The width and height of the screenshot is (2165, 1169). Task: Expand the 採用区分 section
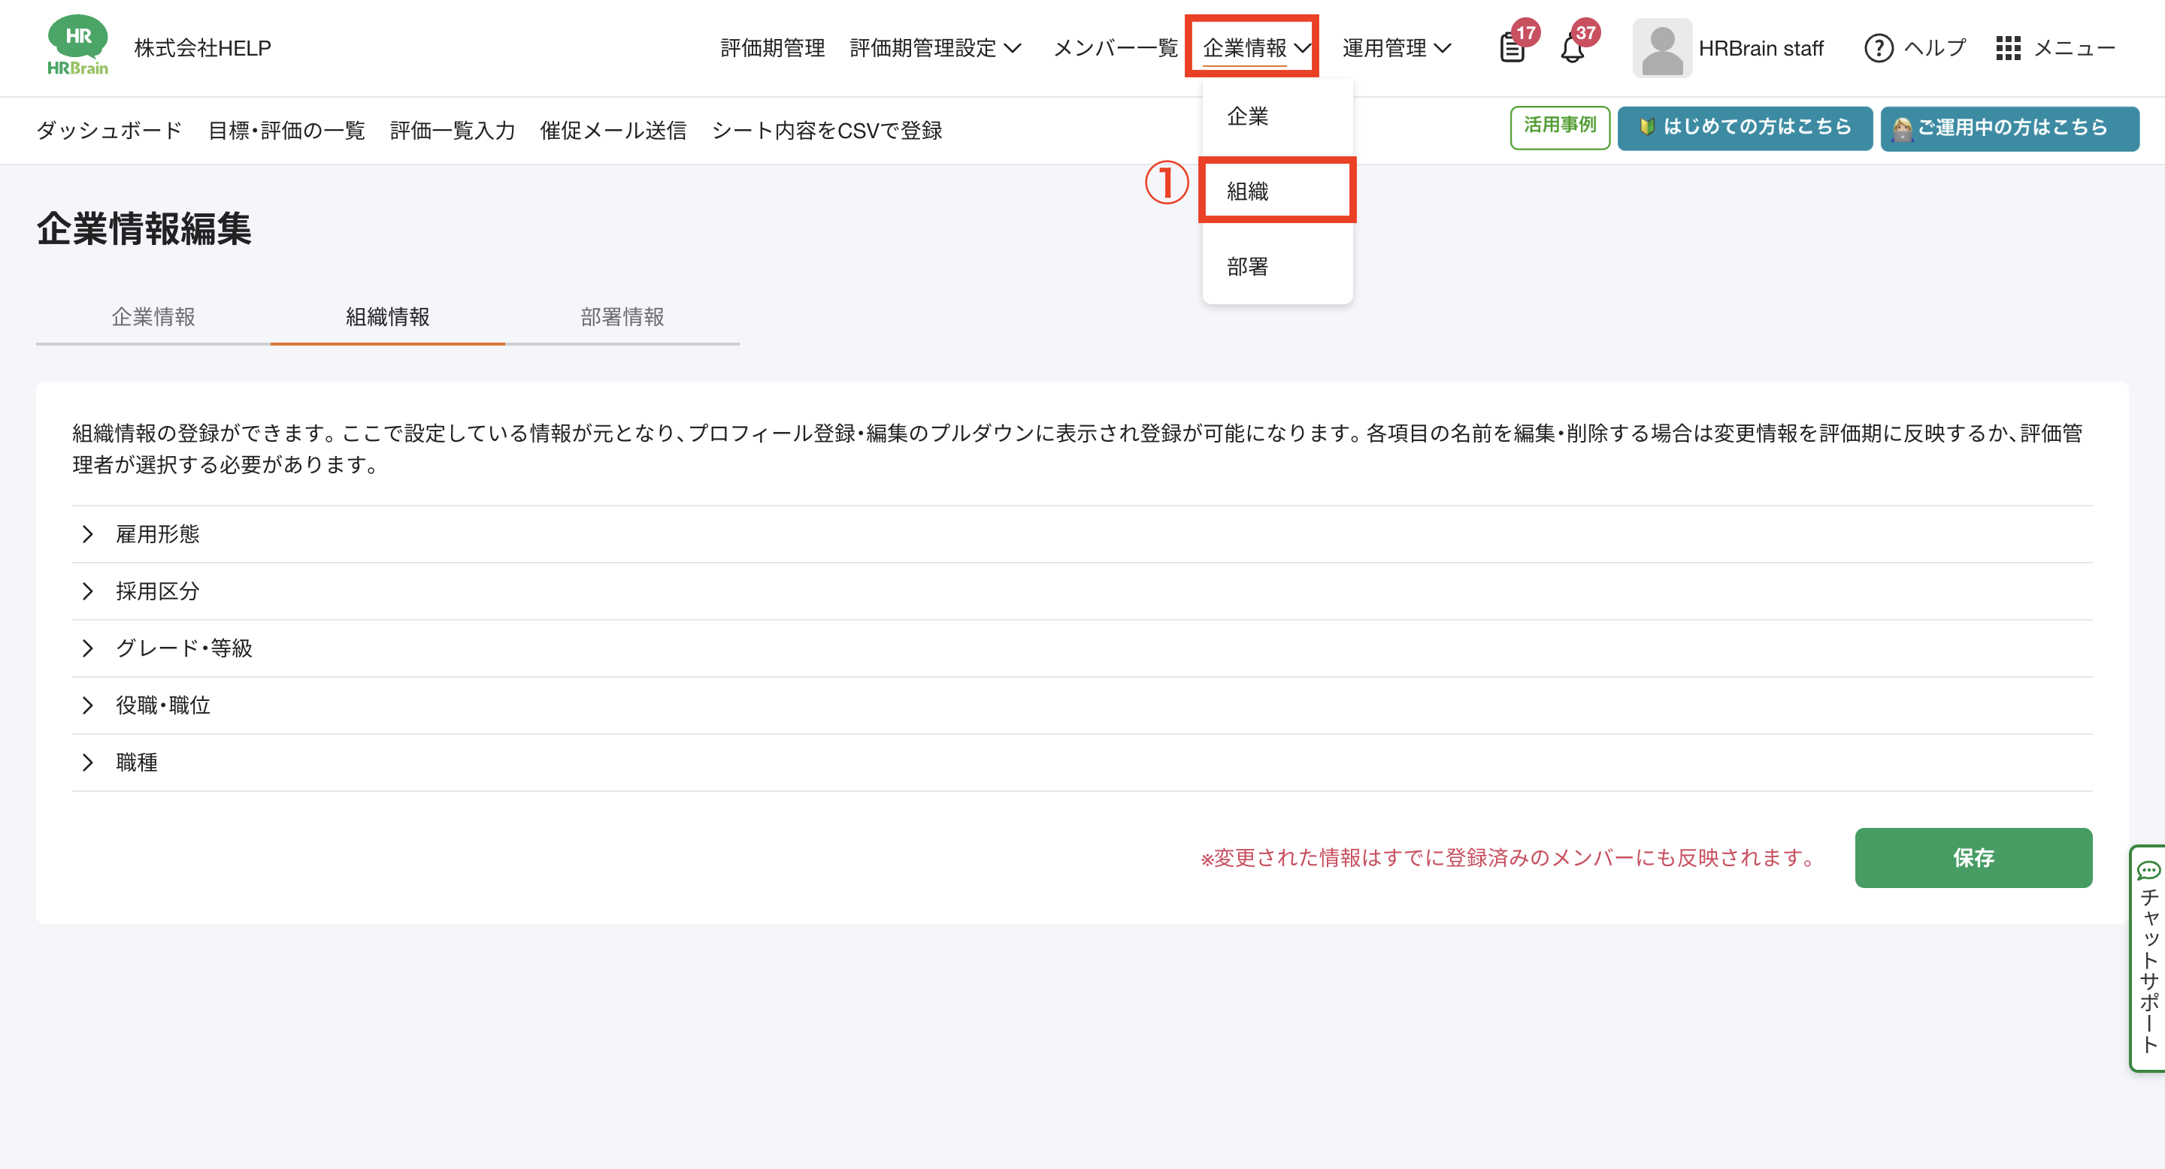click(x=157, y=591)
